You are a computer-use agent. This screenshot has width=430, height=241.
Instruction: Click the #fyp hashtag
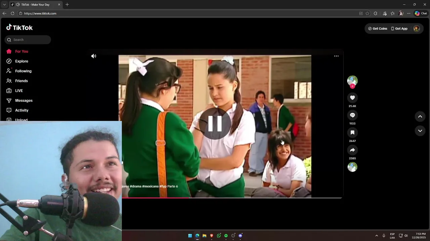[x=163, y=186]
